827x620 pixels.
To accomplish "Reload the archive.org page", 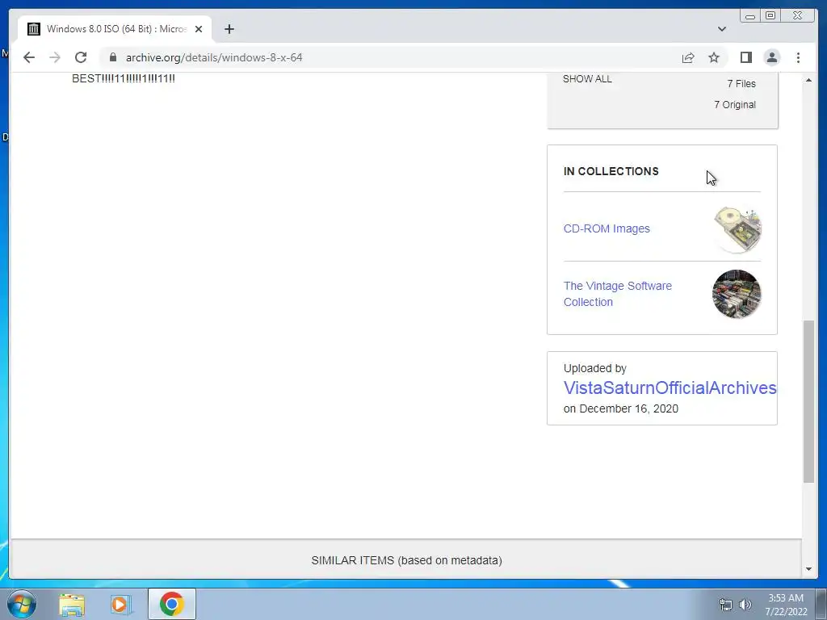I will pyautogui.click(x=81, y=57).
